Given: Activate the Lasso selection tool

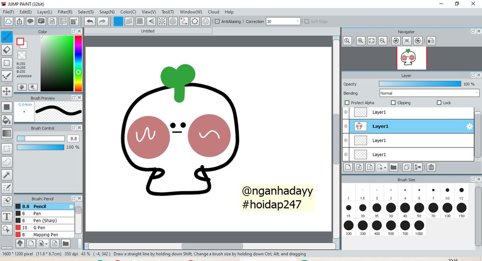Looking at the screenshot, I should click(7, 162).
